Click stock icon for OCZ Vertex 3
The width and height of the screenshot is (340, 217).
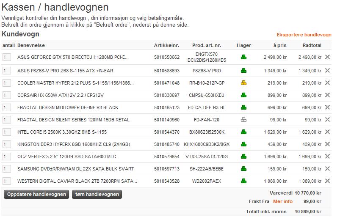pos(244,157)
